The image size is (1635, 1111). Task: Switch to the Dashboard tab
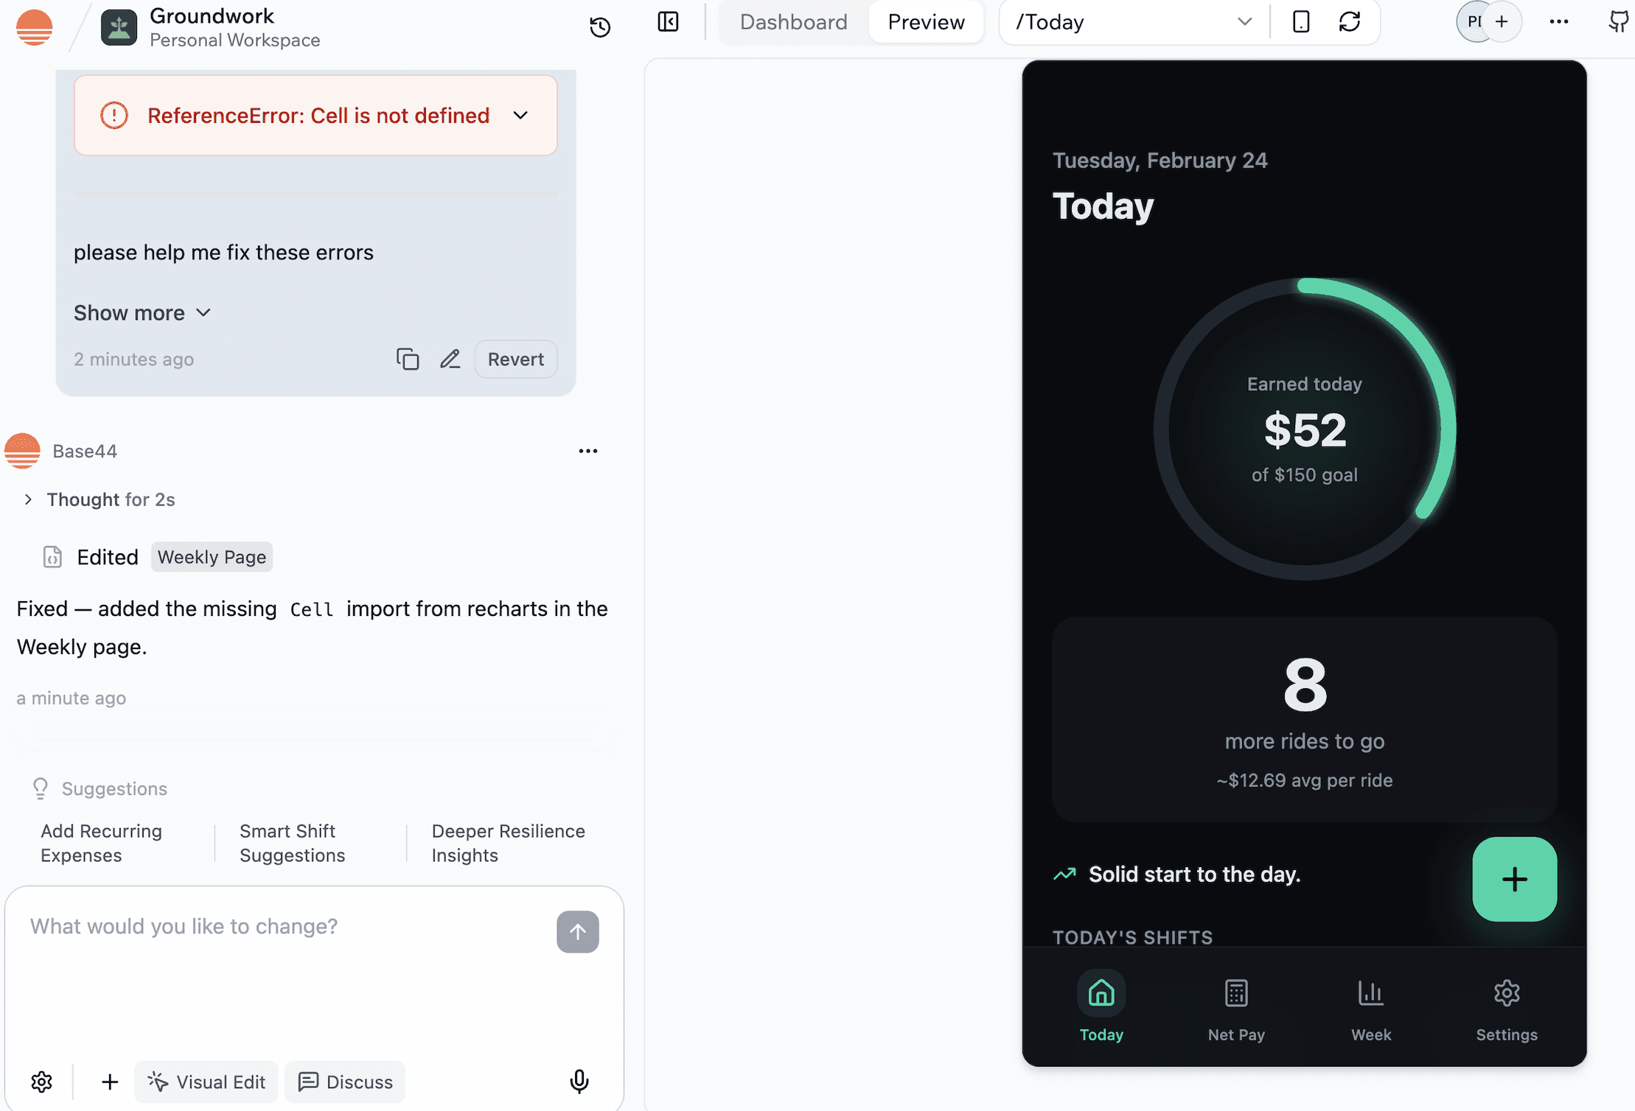tap(793, 22)
